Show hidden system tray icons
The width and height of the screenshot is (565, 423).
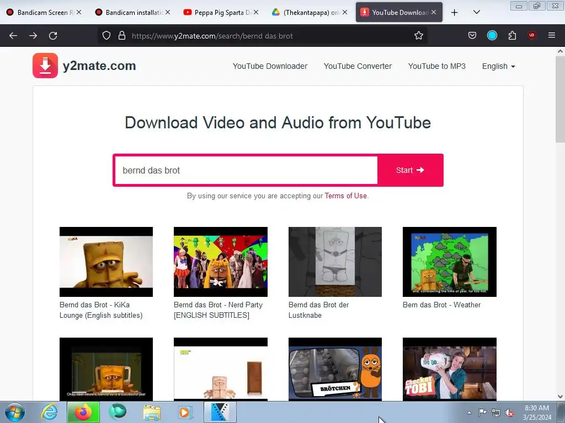tap(469, 413)
